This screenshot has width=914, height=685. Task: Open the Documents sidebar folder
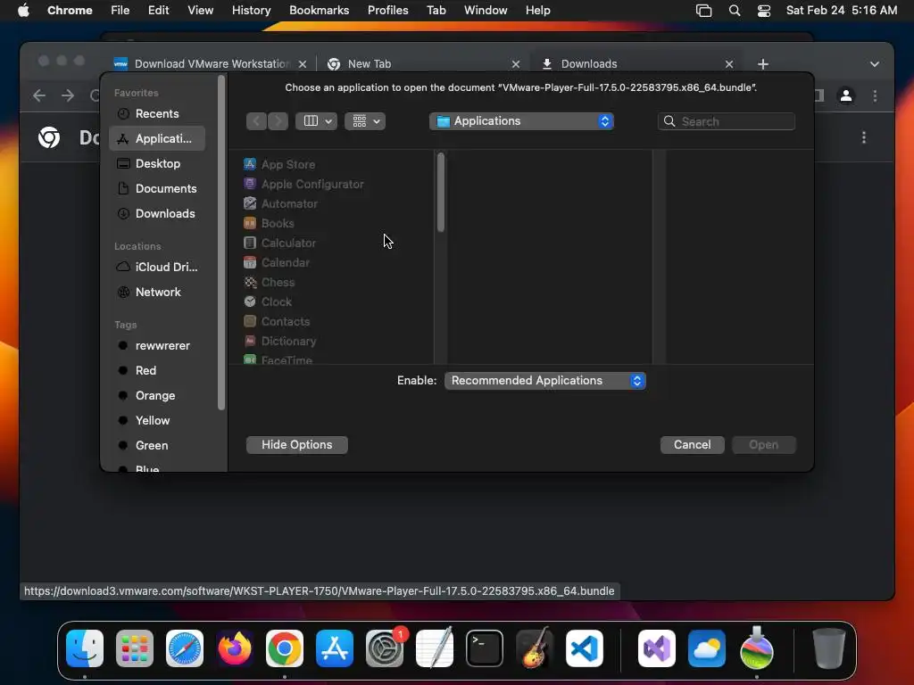pos(157,189)
